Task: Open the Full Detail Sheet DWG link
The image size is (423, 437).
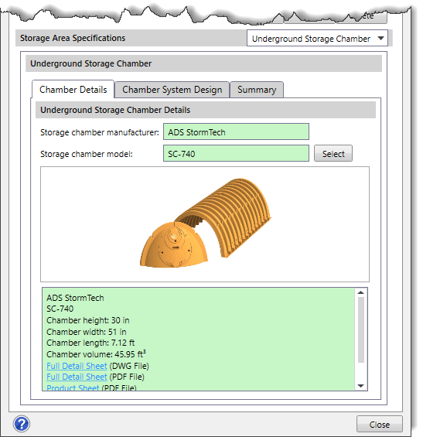Action: 77,366
